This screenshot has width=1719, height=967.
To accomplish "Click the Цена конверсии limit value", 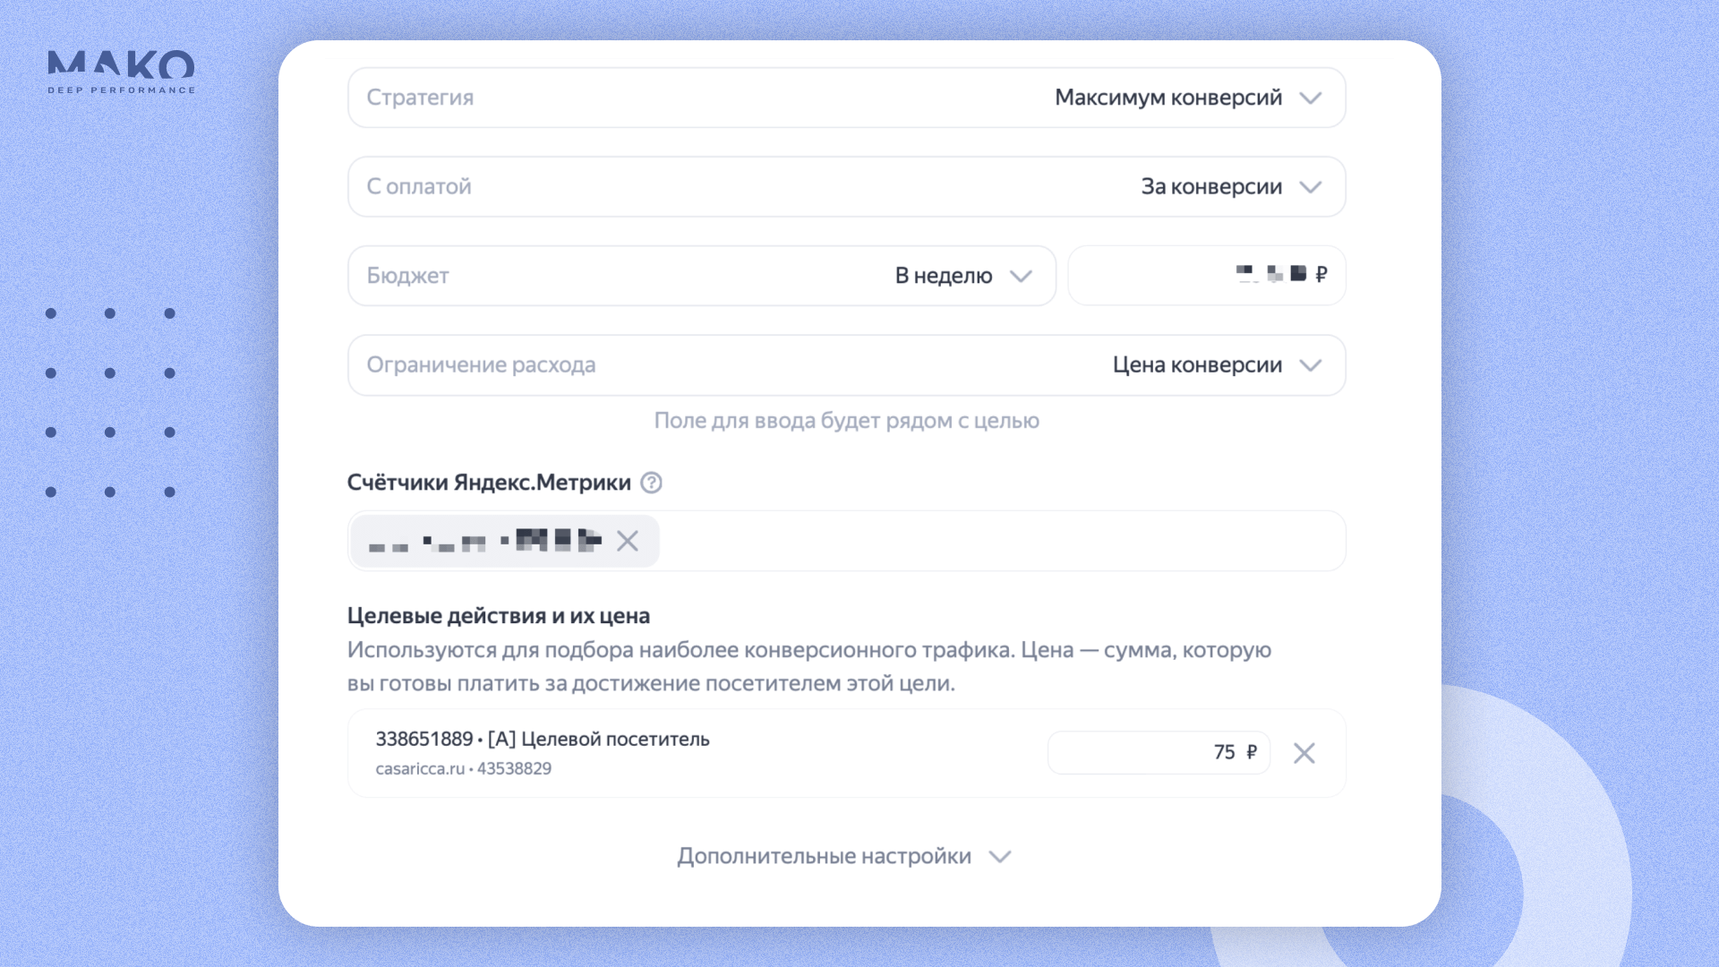I will click(x=1196, y=364).
